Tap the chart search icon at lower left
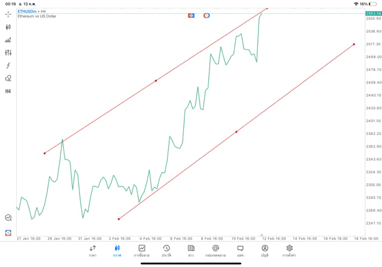The image size is (382, 267). coord(8,218)
